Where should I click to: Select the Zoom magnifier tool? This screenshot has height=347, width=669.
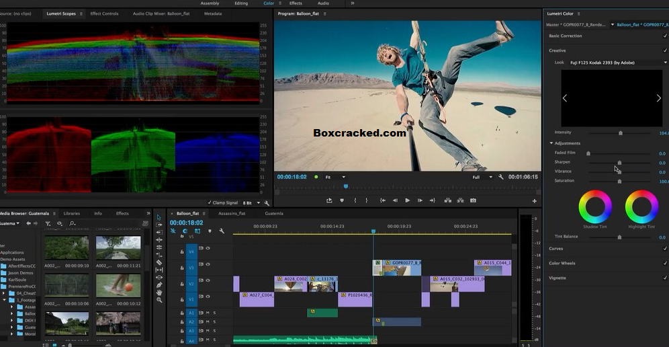coord(159,300)
